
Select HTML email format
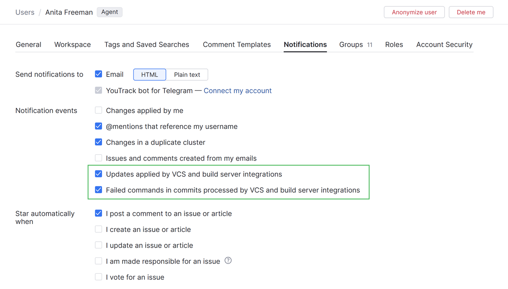click(x=149, y=75)
